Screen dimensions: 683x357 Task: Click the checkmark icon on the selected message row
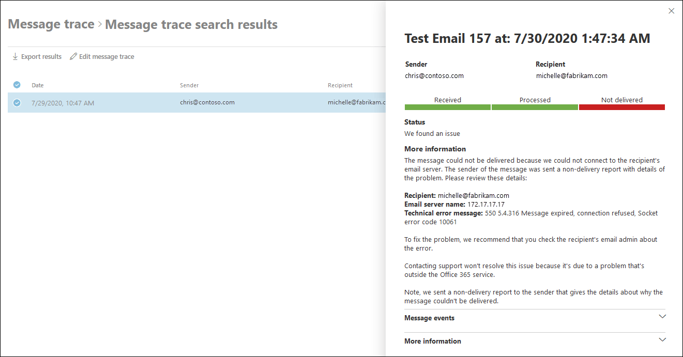(17, 102)
